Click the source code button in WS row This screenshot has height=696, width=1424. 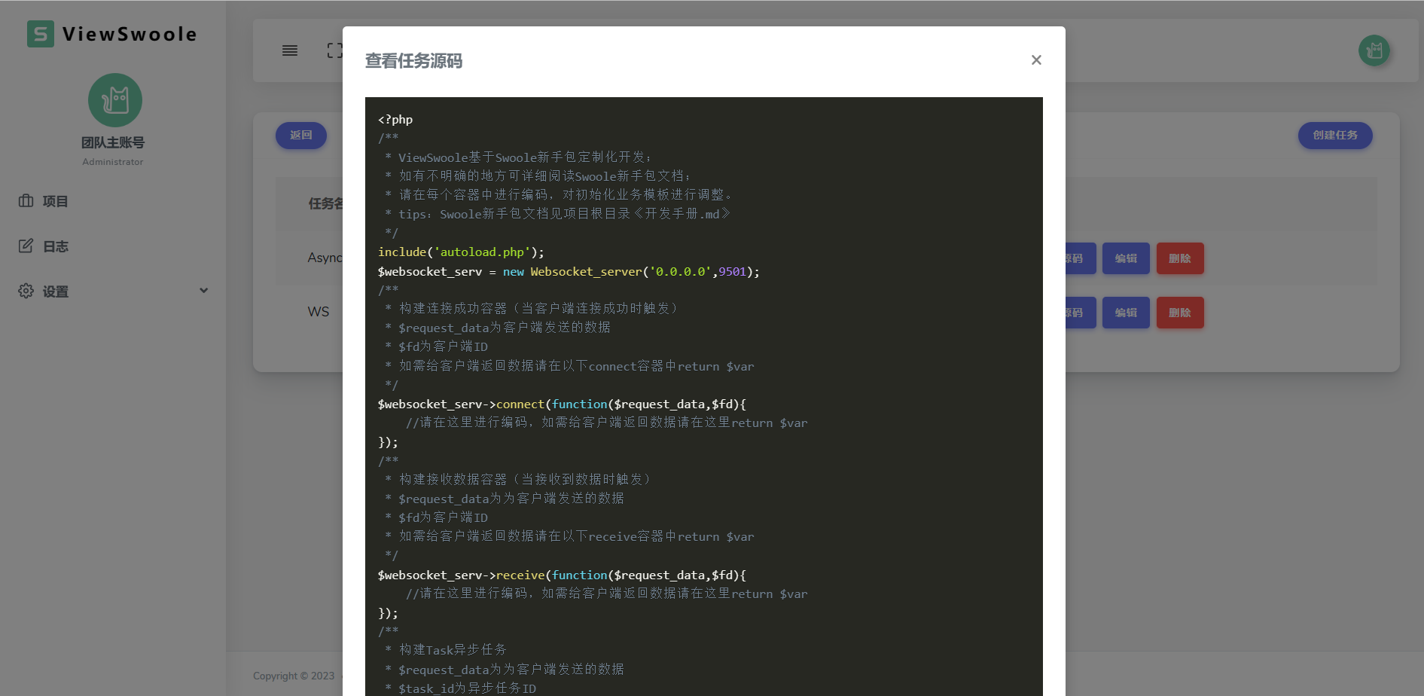click(1080, 313)
